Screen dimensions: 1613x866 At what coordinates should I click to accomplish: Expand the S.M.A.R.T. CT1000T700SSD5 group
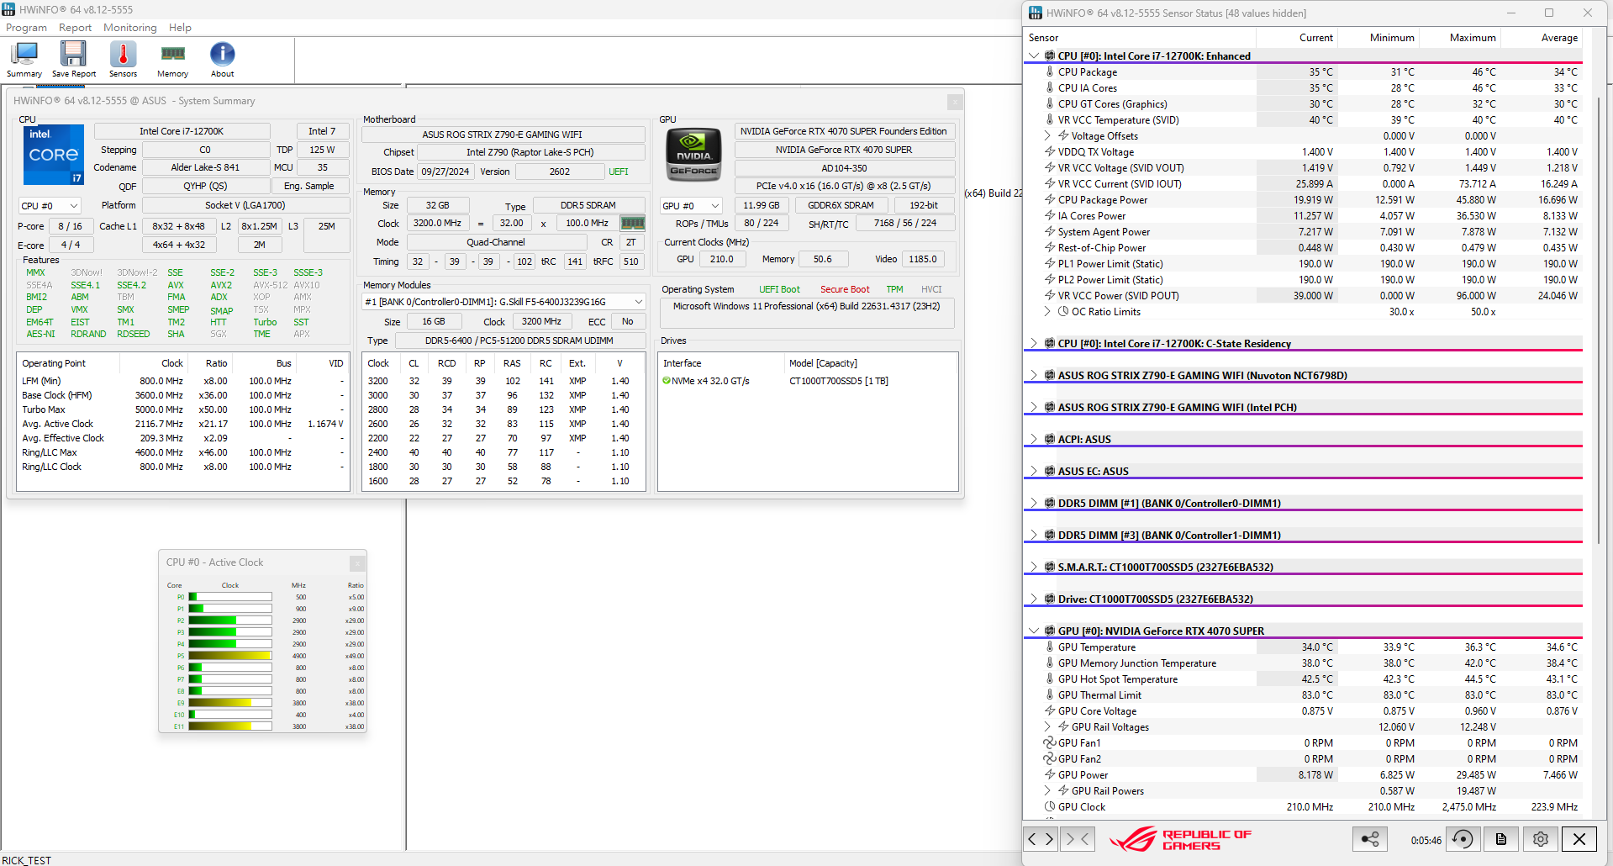(x=1034, y=568)
